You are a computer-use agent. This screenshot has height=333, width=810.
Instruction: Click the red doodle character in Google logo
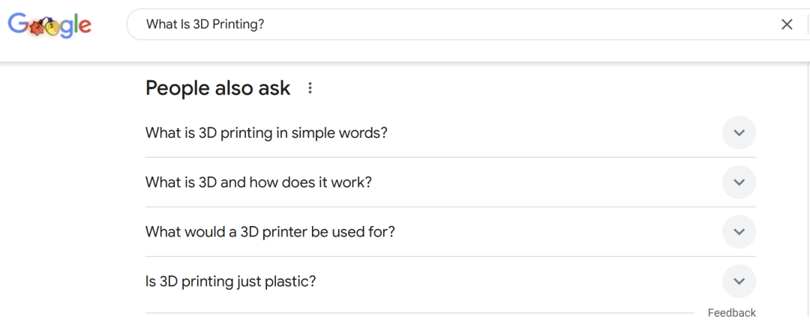pos(36,29)
